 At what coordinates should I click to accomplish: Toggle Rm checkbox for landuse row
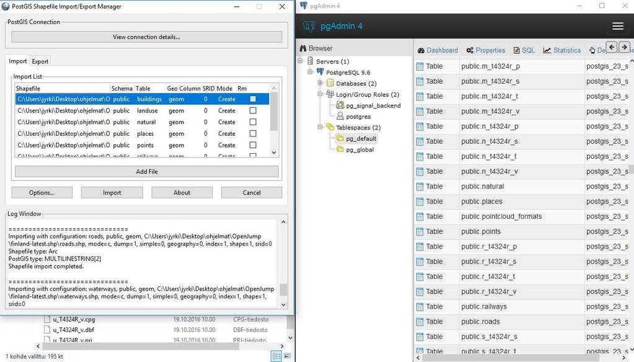tap(253, 110)
